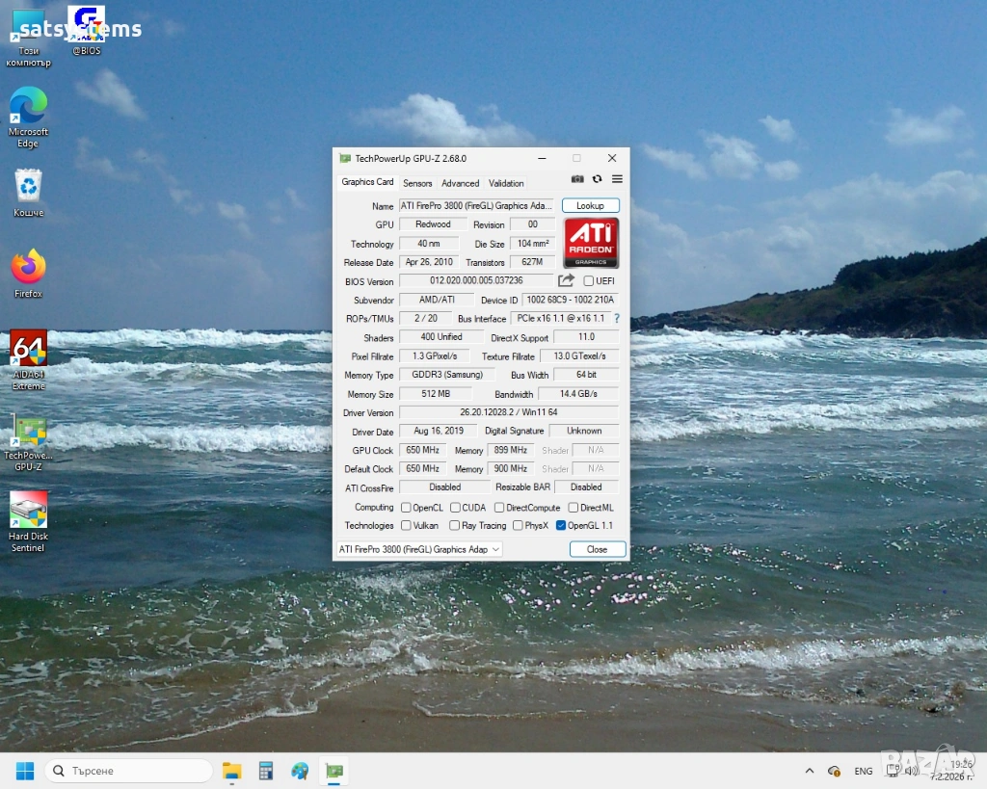Show hidden system tray icons chevron

tap(810, 771)
